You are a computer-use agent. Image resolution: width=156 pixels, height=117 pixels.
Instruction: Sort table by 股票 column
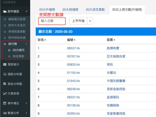click(x=111, y=40)
